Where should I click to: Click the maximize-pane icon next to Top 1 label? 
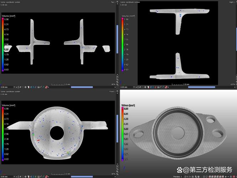[117, 2]
